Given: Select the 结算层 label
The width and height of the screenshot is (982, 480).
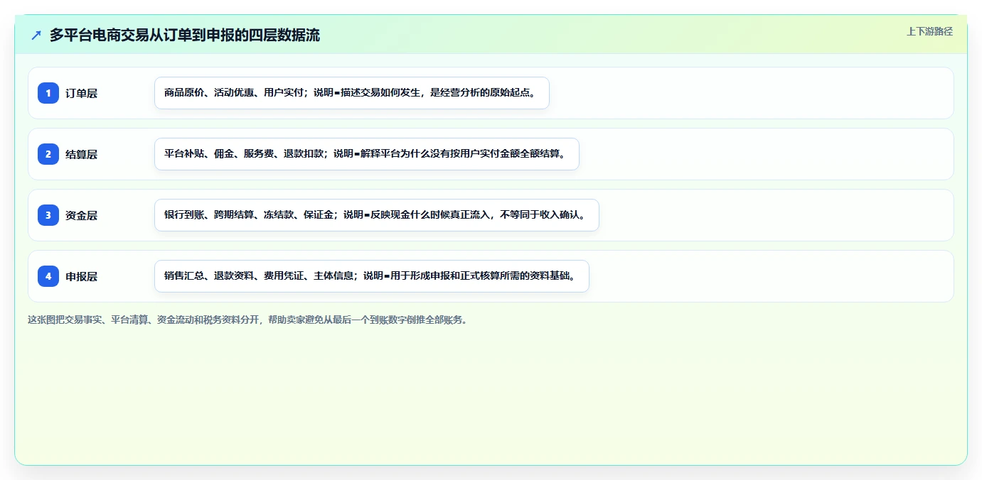Looking at the screenshot, I should pos(81,154).
